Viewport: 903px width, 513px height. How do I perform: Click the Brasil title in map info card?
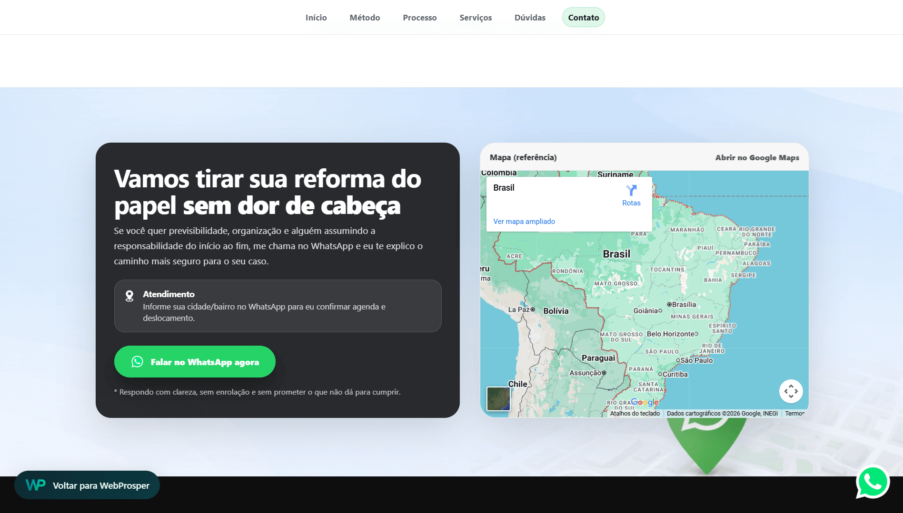point(504,188)
